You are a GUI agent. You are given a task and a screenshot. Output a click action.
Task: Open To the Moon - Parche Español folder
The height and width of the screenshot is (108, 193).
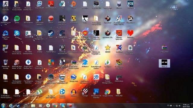click(x=5, y=94)
